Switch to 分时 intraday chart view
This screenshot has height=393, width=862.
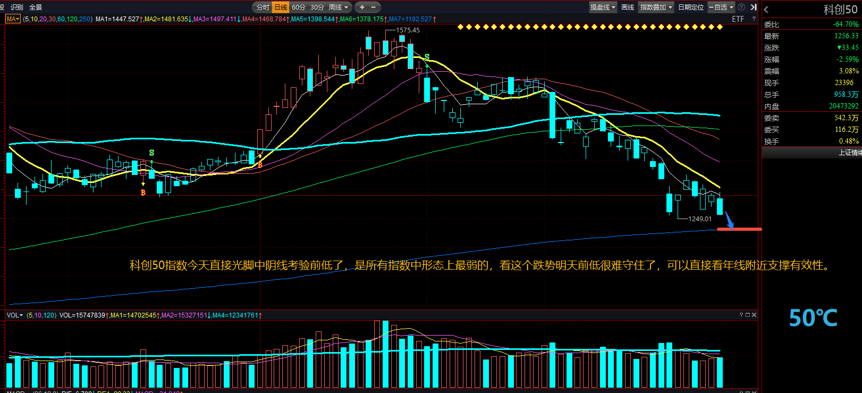tap(263, 7)
